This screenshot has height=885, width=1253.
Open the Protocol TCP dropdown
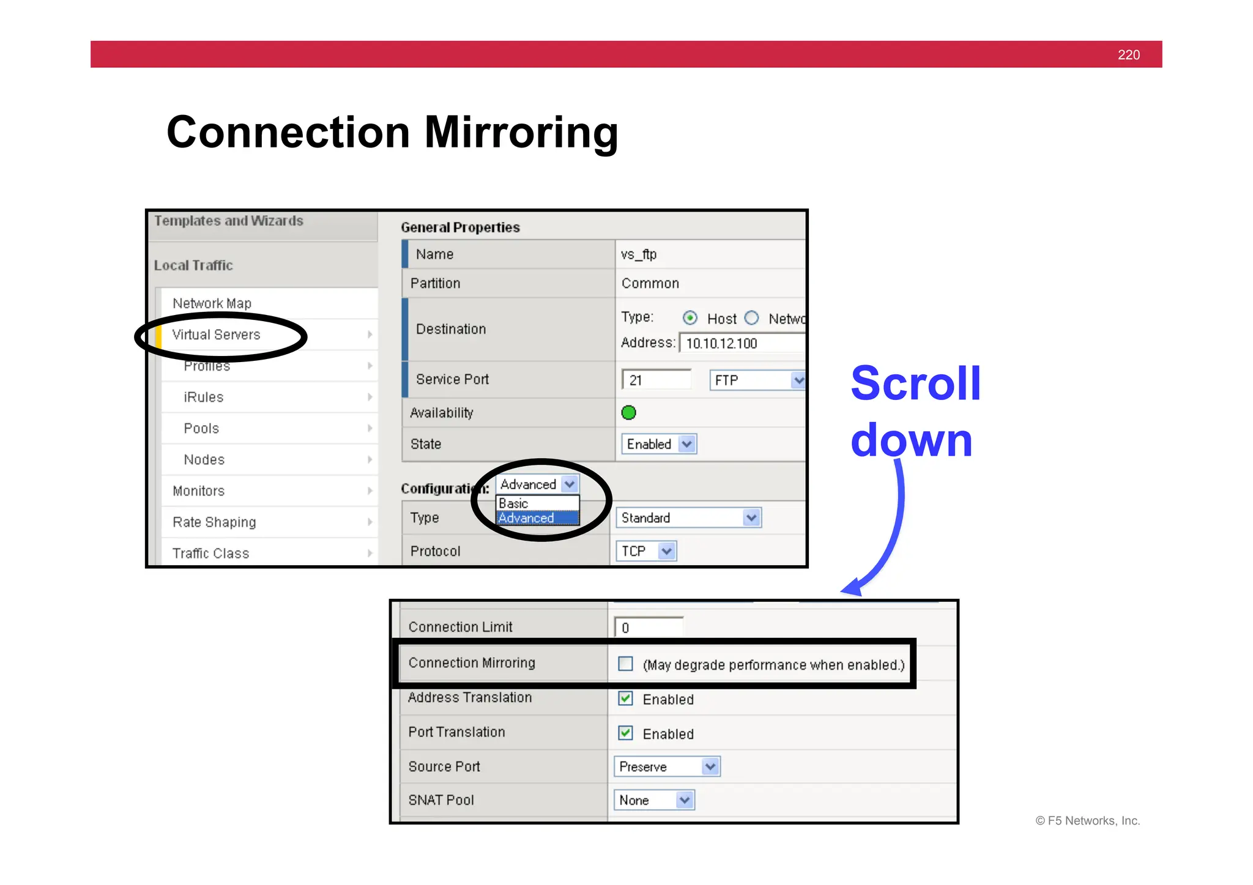coord(646,551)
